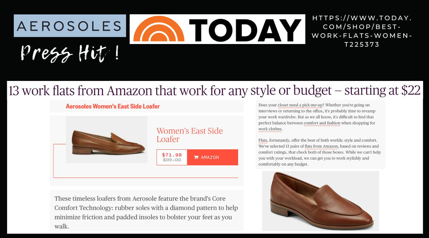Screen dimensions: 429x238
Task: Click the large brown loafer photo
Action: pyautogui.click(x=321, y=201)
